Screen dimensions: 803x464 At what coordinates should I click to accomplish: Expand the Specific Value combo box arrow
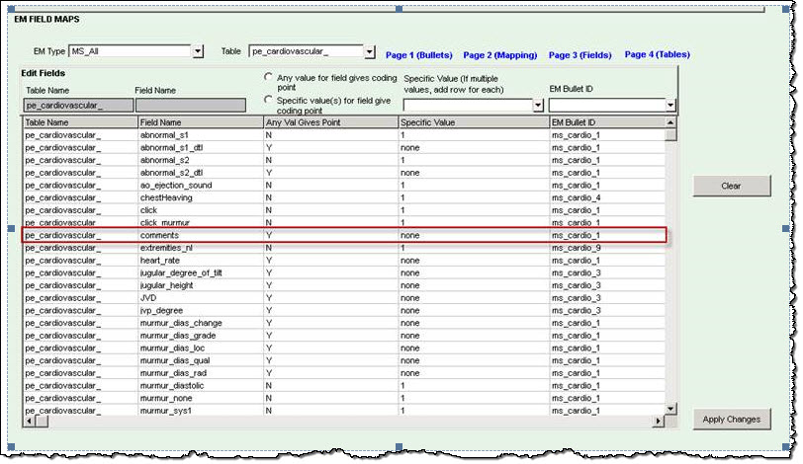538,106
